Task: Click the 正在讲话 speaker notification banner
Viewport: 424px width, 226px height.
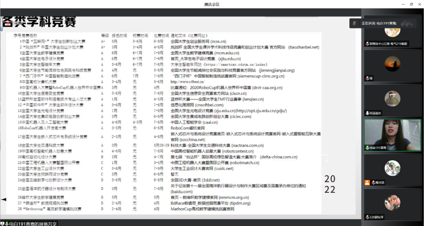Action: (x=383, y=24)
